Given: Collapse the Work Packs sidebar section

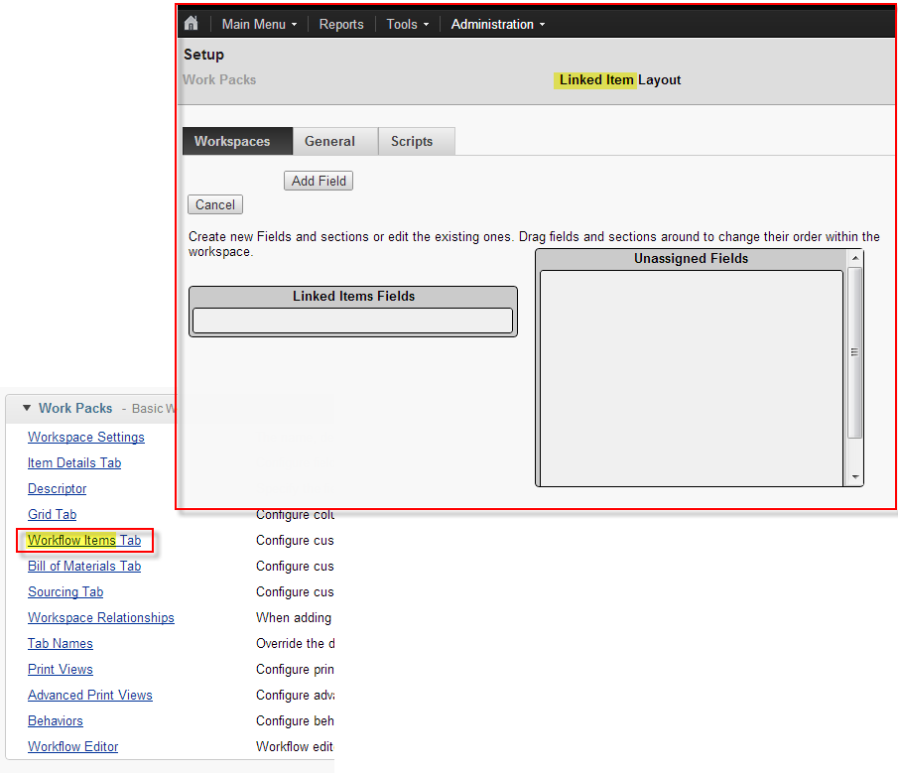Looking at the screenshot, I should coord(25,407).
